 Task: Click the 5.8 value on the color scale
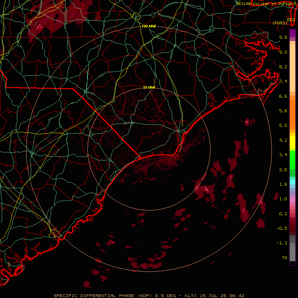(283, 111)
